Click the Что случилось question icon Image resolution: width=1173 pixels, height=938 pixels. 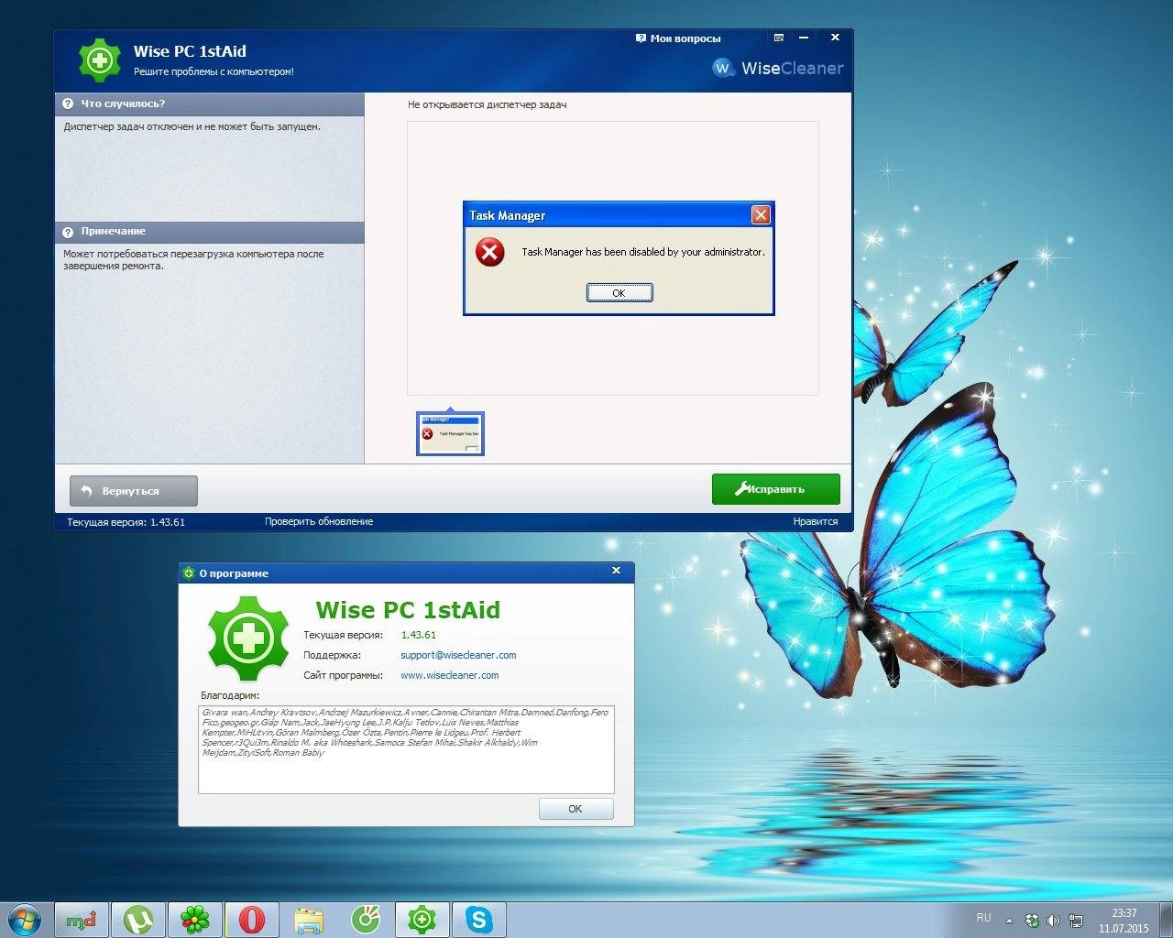point(68,104)
